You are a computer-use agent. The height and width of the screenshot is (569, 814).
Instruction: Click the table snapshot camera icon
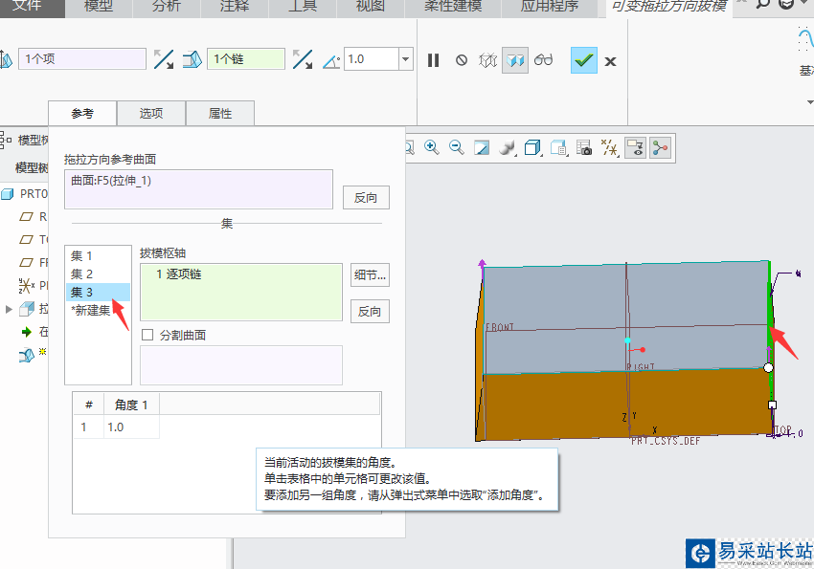pyautogui.click(x=584, y=148)
